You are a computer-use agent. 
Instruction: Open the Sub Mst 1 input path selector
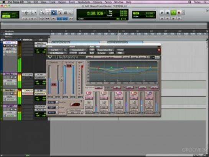[x=40, y=91]
